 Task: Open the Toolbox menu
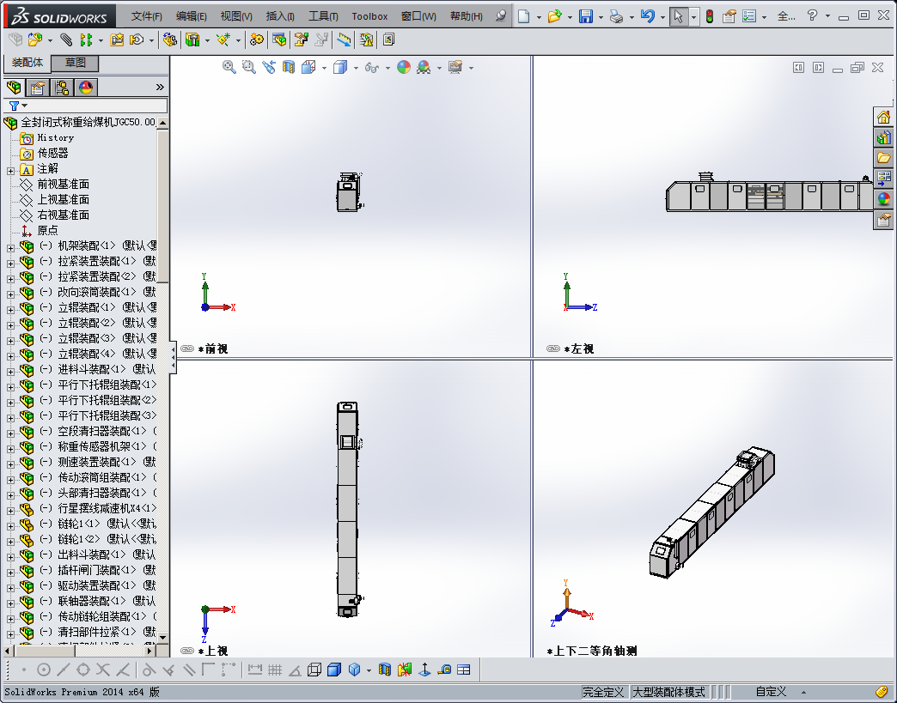tap(369, 16)
